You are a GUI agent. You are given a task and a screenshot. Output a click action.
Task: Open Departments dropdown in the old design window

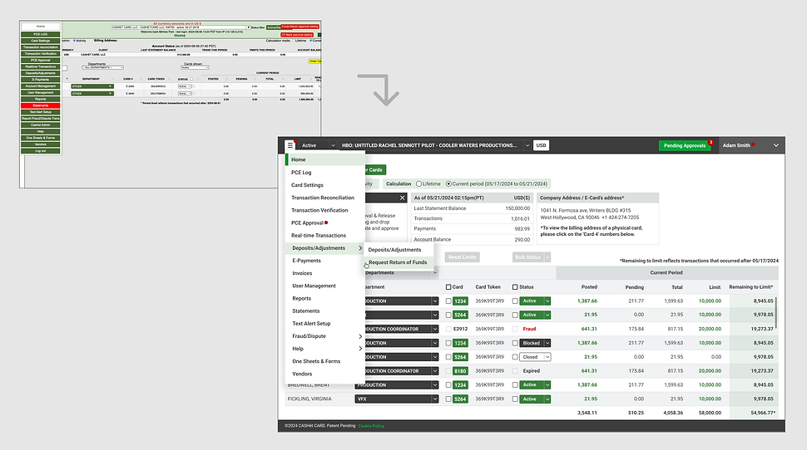102,67
